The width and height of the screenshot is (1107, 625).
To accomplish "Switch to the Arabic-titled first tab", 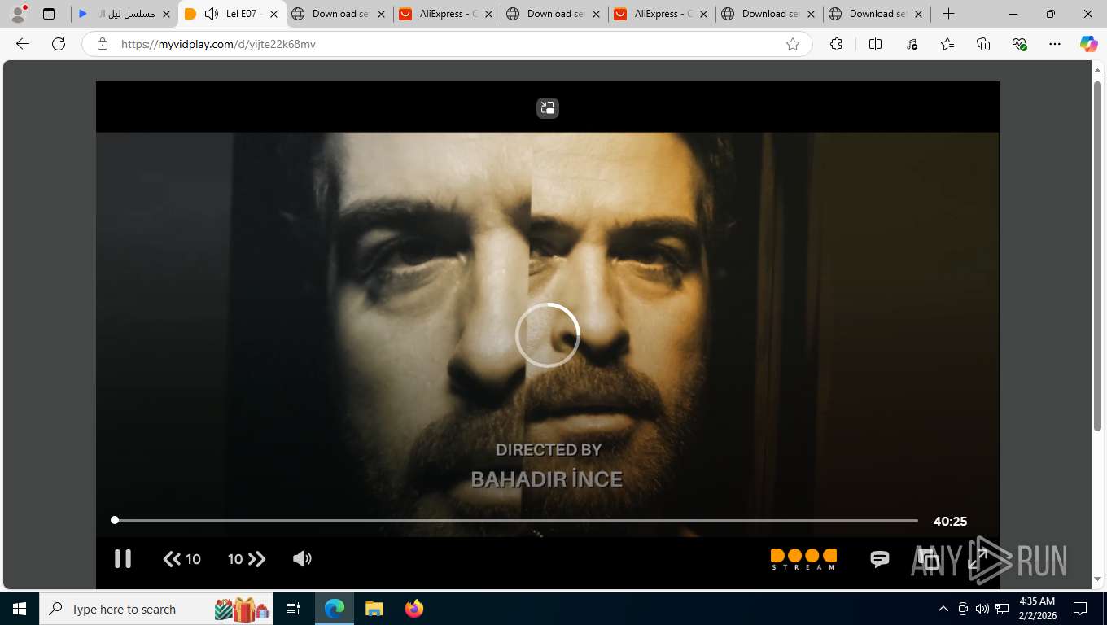I will (125, 14).
